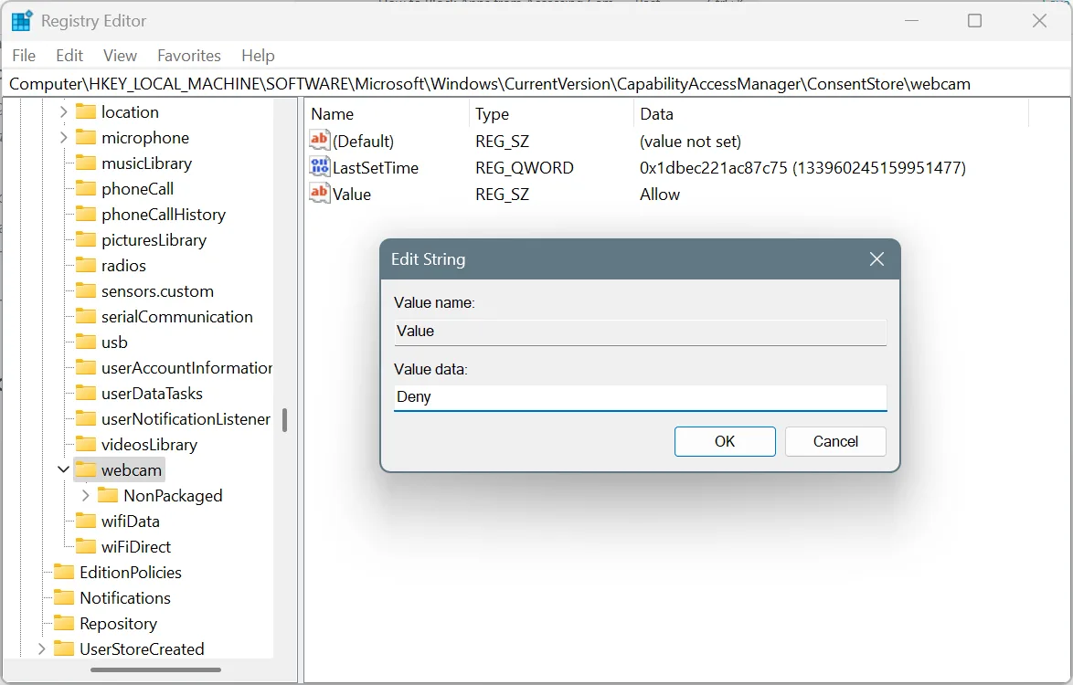
Task: Open the Help menu
Action: coord(258,56)
